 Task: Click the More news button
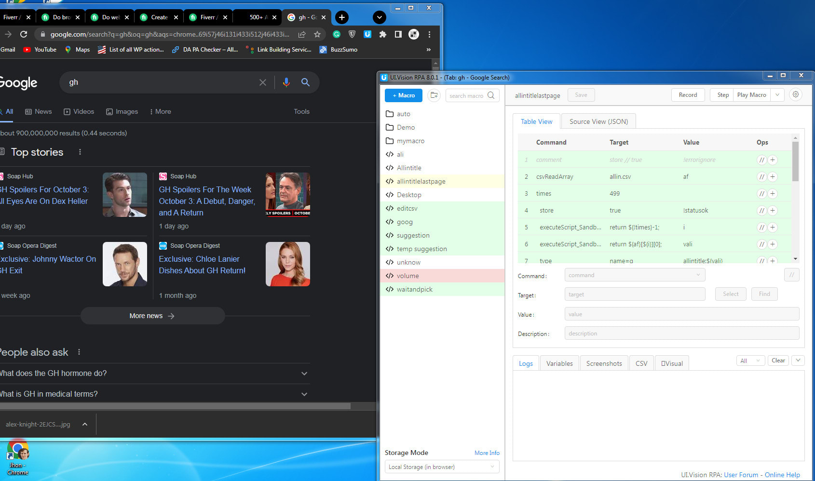(x=152, y=316)
